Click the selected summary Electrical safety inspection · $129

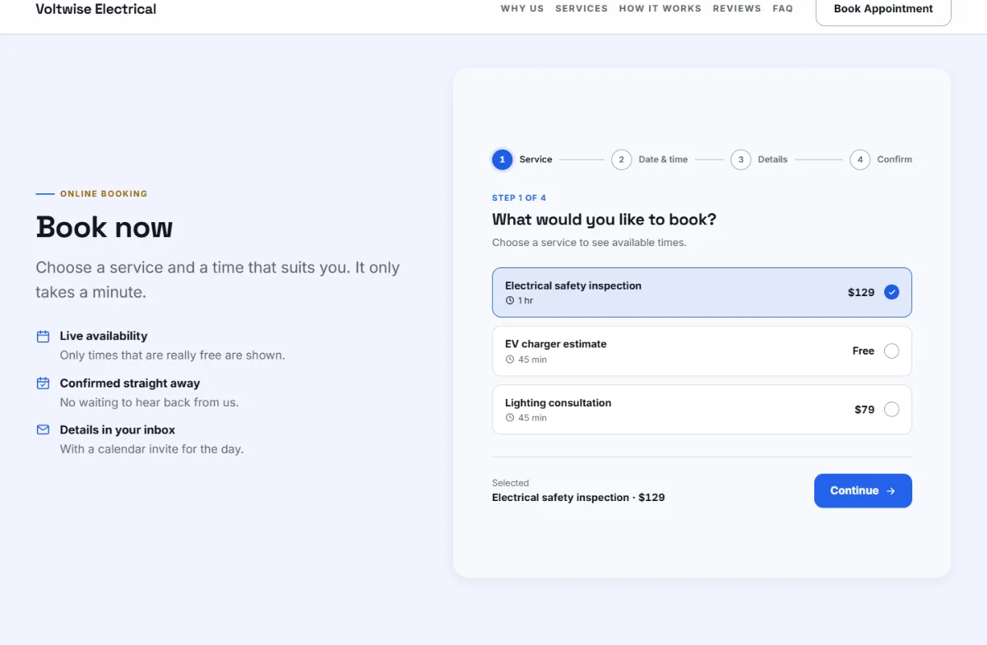[578, 498]
